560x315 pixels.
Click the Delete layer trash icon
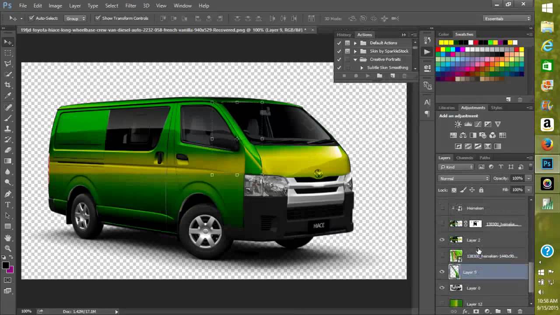(520, 311)
